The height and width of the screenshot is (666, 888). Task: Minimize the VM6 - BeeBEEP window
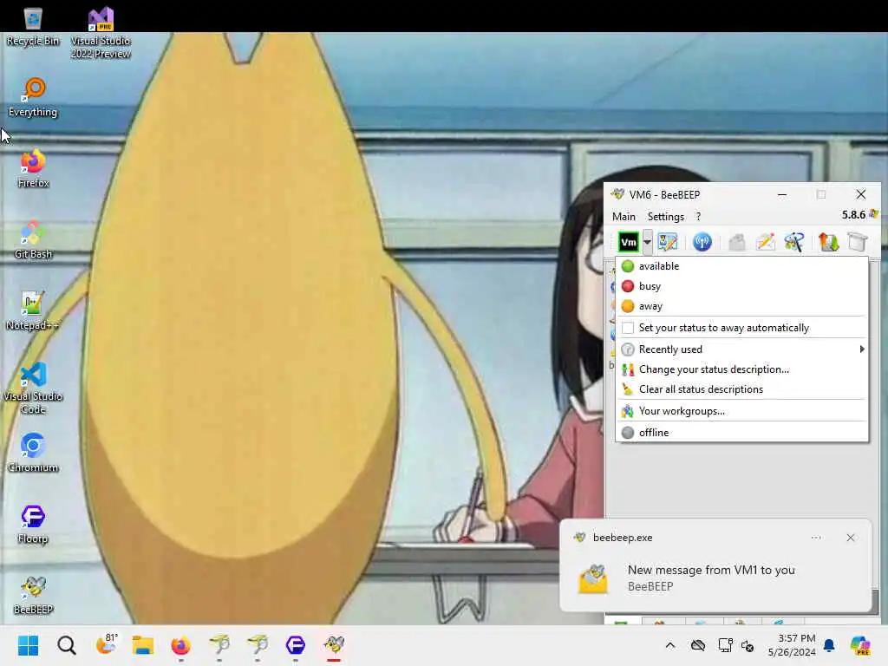pyautogui.click(x=782, y=194)
